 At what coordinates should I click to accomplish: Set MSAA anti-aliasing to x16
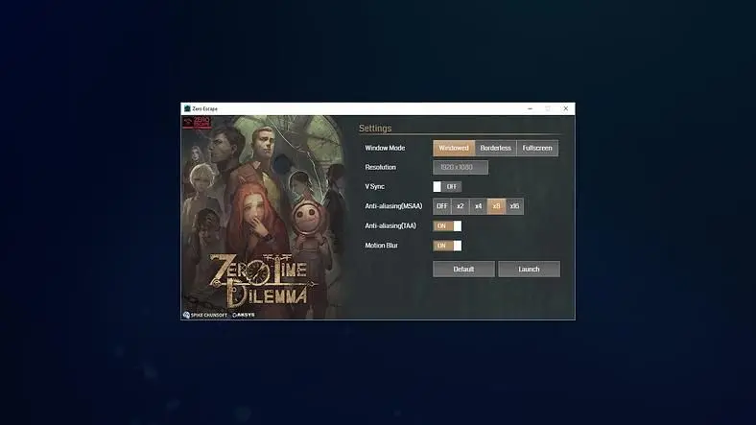coord(514,206)
